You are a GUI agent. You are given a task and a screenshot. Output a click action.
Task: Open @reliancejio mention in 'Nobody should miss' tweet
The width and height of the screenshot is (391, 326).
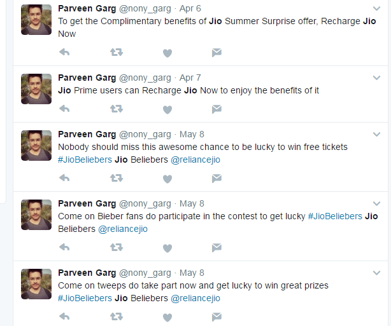195,160
